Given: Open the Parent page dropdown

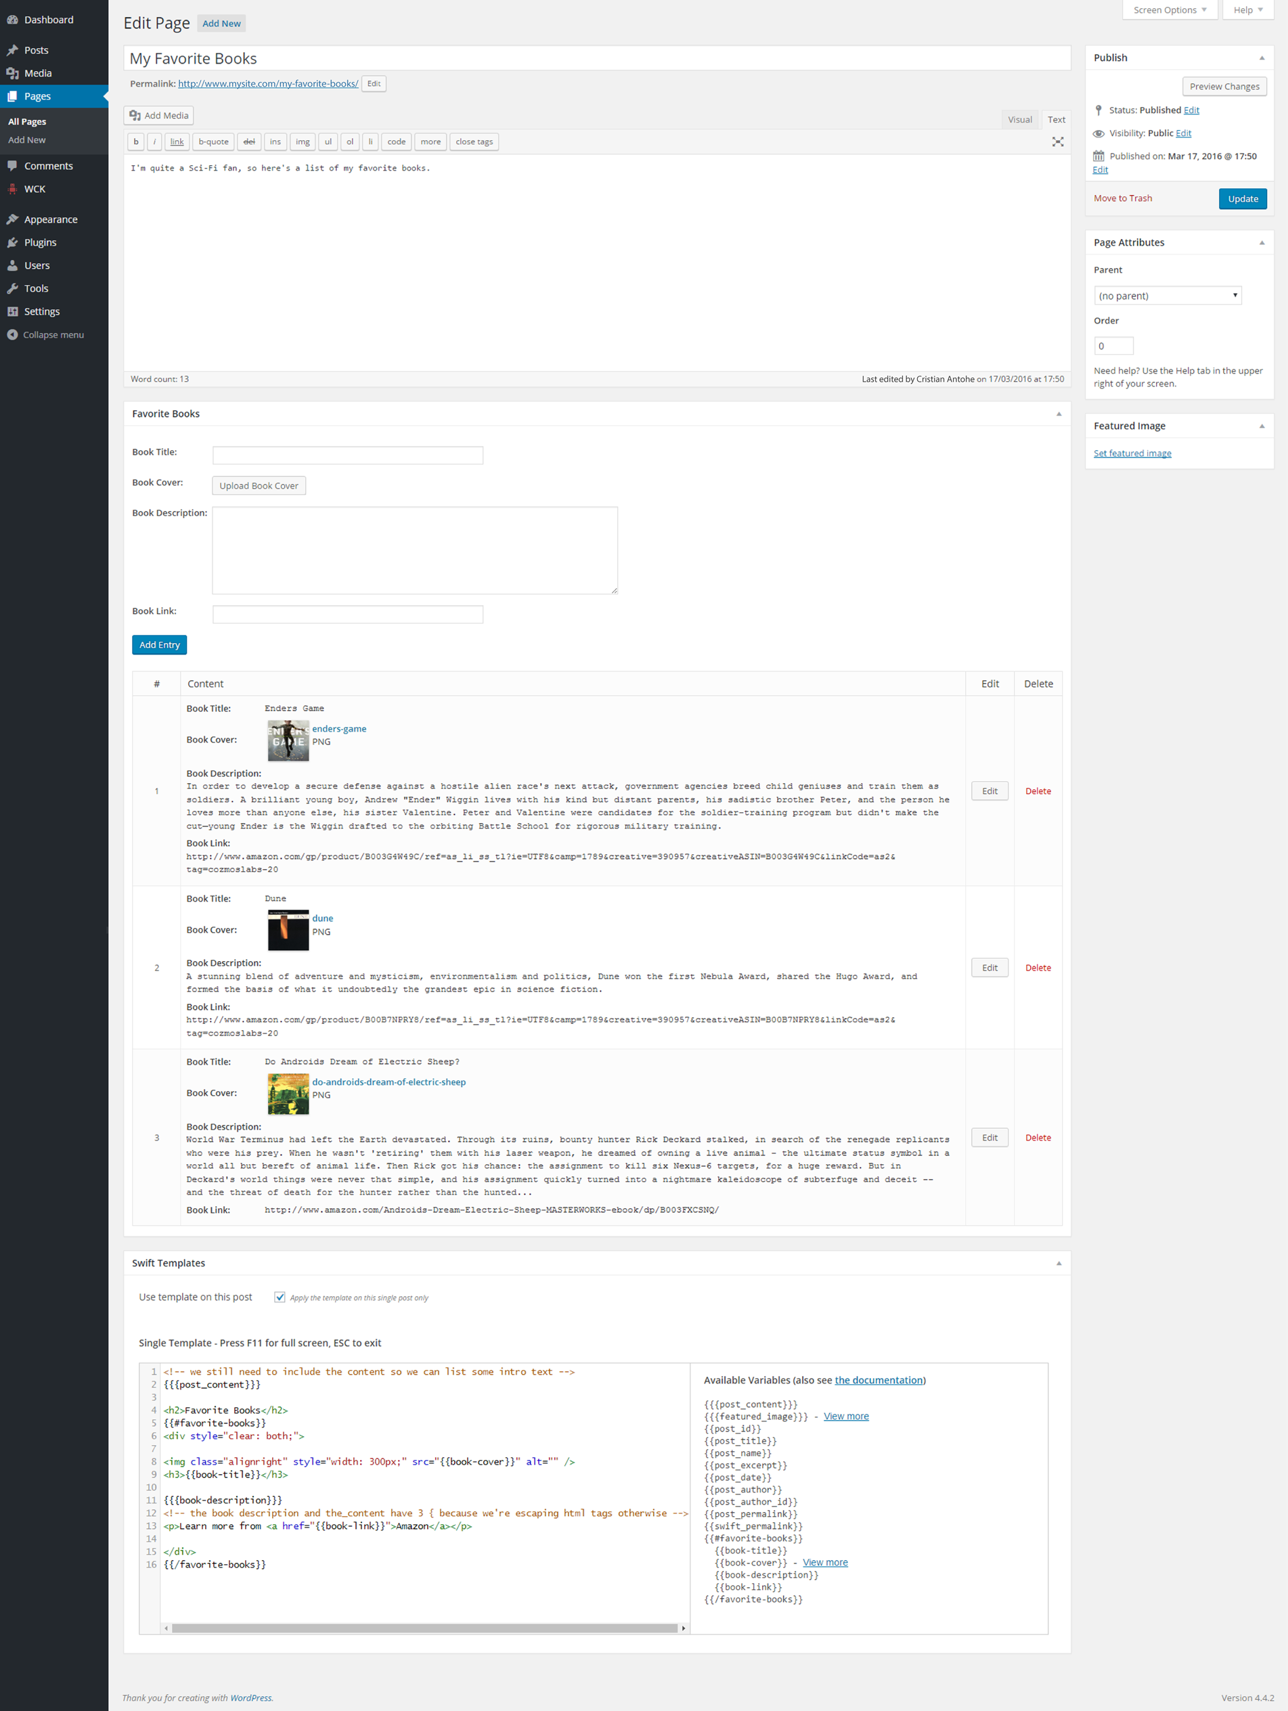Looking at the screenshot, I should click(1168, 296).
